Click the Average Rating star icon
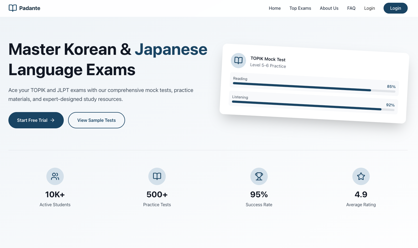The image size is (418, 248). click(361, 176)
